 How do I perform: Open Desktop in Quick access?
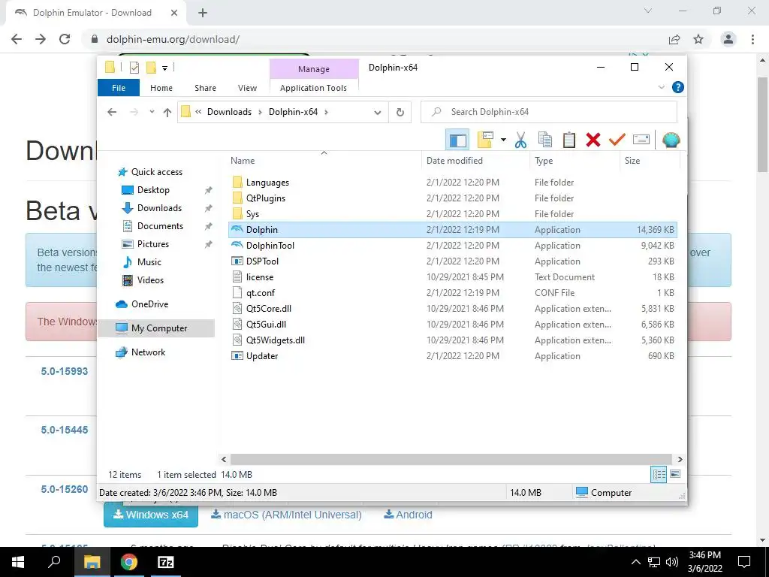[153, 190]
